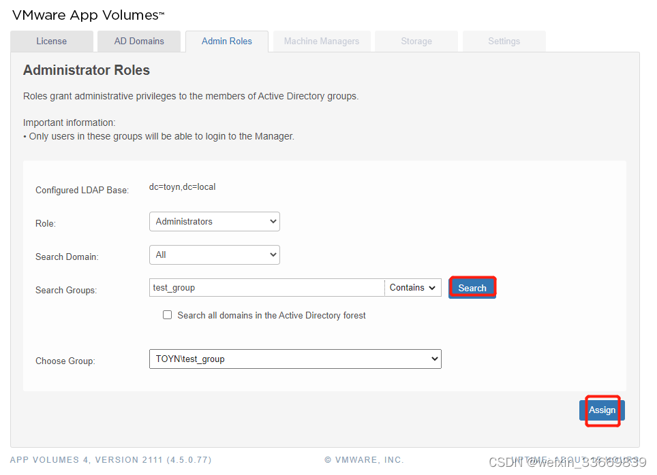Go to the Storage tab
This screenshot has width=657, height=475.
tap(416, 42)
